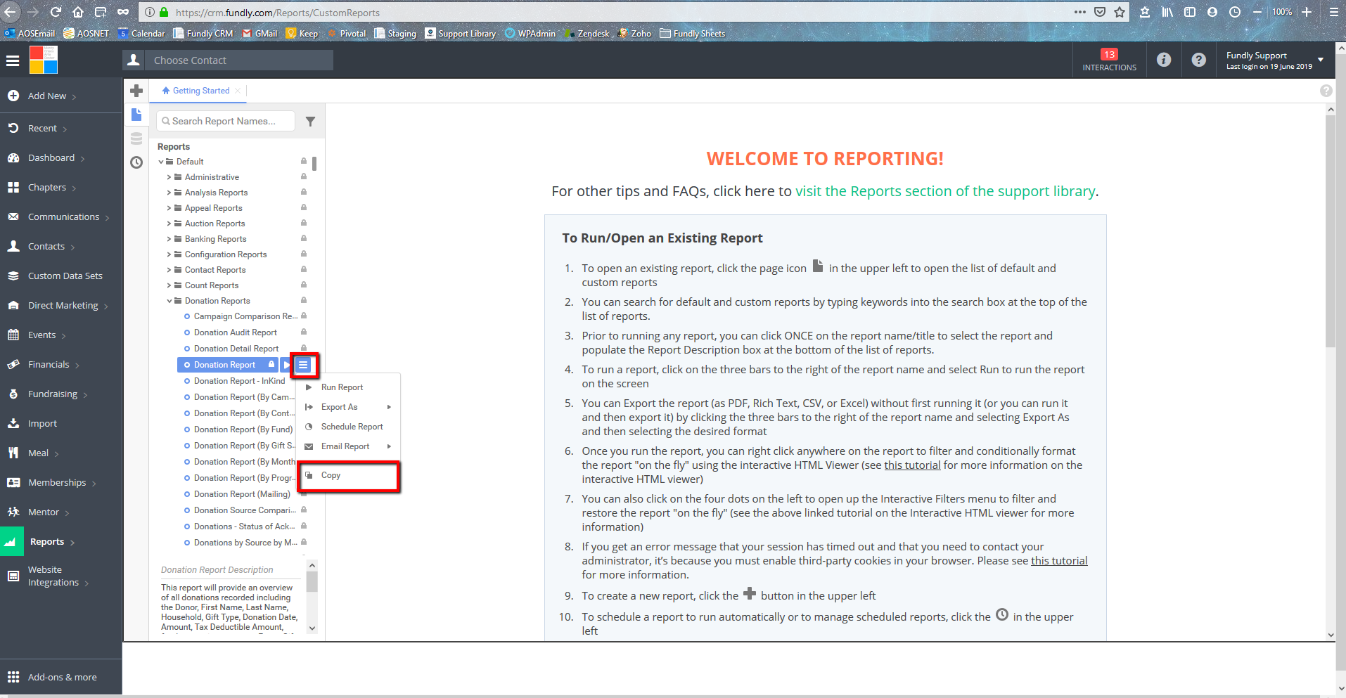Expand the Appeal Reports folder
1346x698 pixels.
[169, 207]
